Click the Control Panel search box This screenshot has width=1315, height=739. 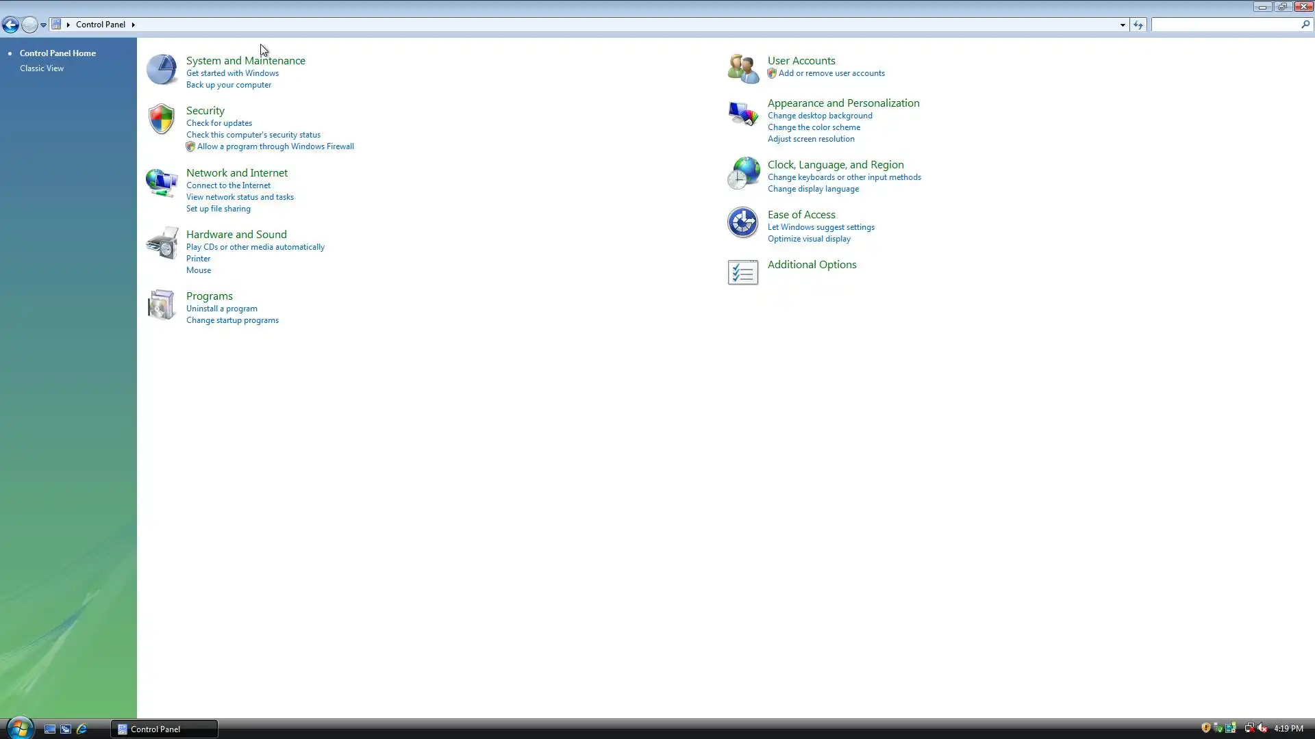[x=1226, y=25]
